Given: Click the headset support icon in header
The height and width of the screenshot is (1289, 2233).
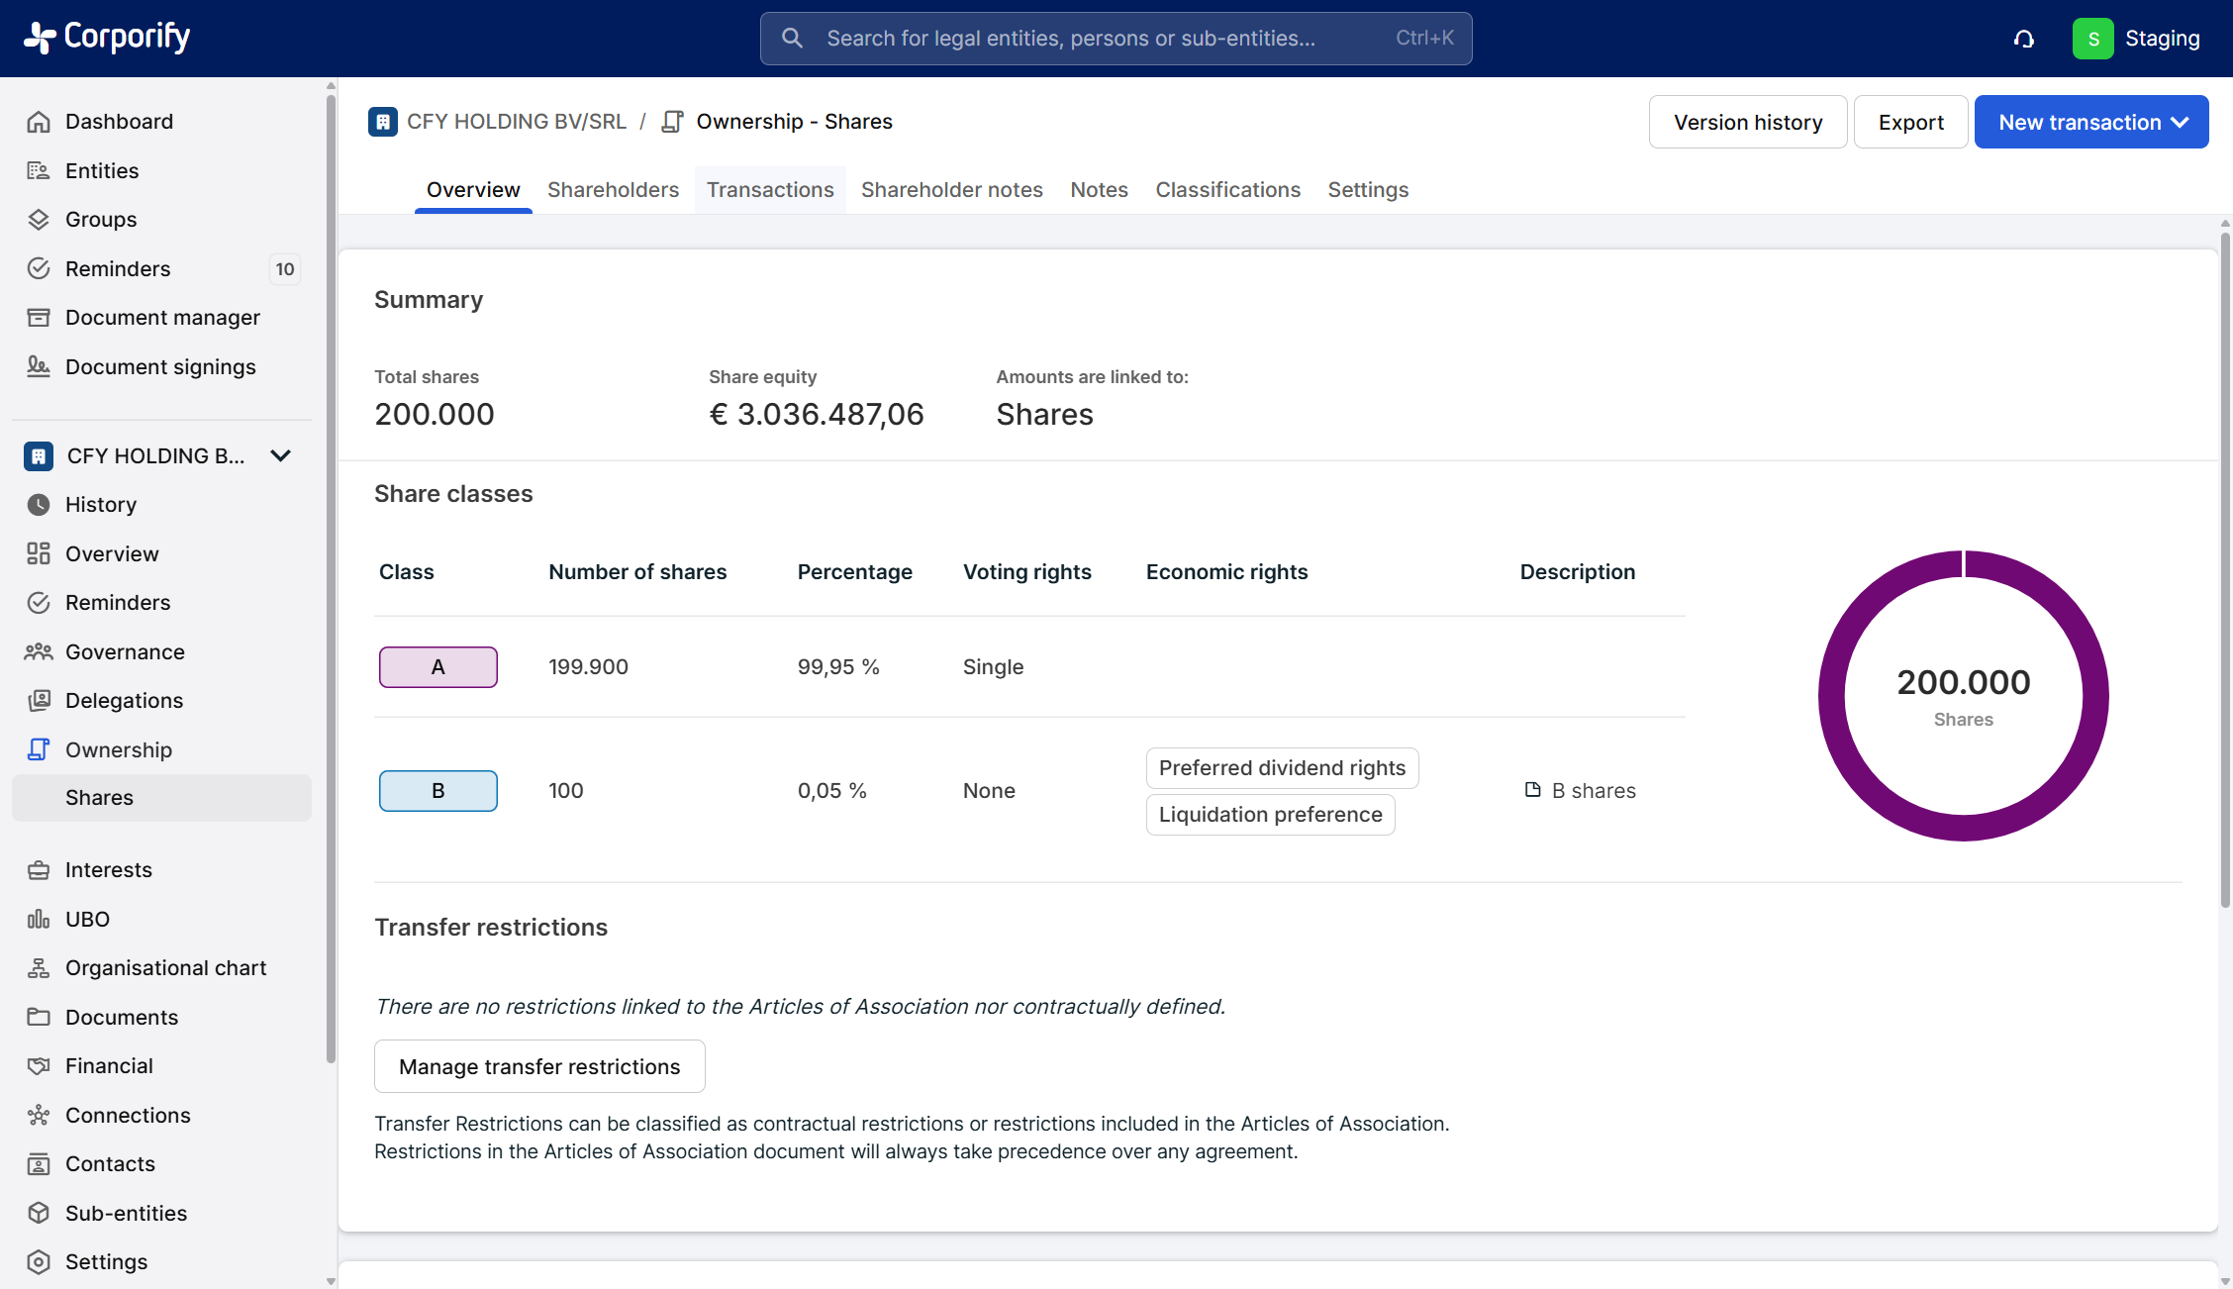Looking at the screenshot, I should click(2023, 39).
